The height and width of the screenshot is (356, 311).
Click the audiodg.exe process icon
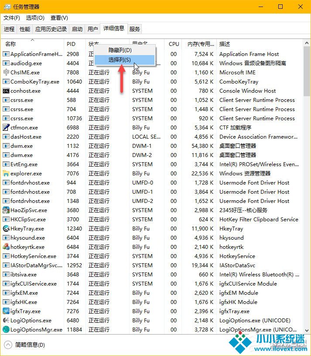[6, 63]
